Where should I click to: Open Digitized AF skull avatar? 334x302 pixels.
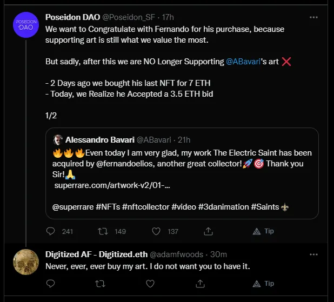pos(25,262)
